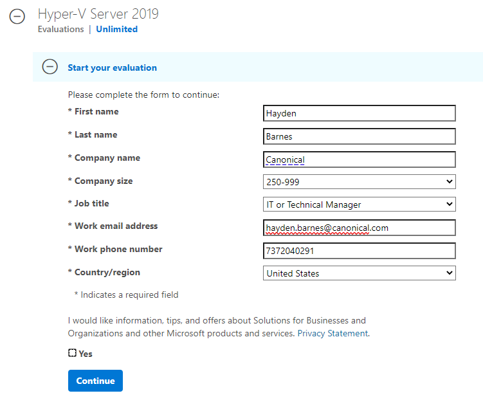Select the Unlimited evaluation link
The image size is (483, 409).
coord(117,29)
